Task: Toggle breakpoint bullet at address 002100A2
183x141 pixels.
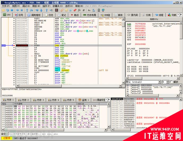Action: (x=14, y=70)
